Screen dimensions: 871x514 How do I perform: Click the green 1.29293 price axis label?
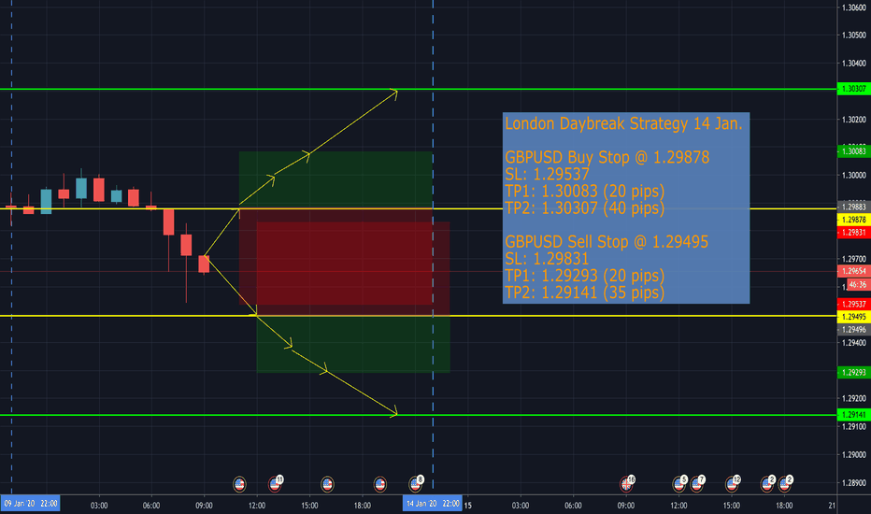click(x=854, y=372)
